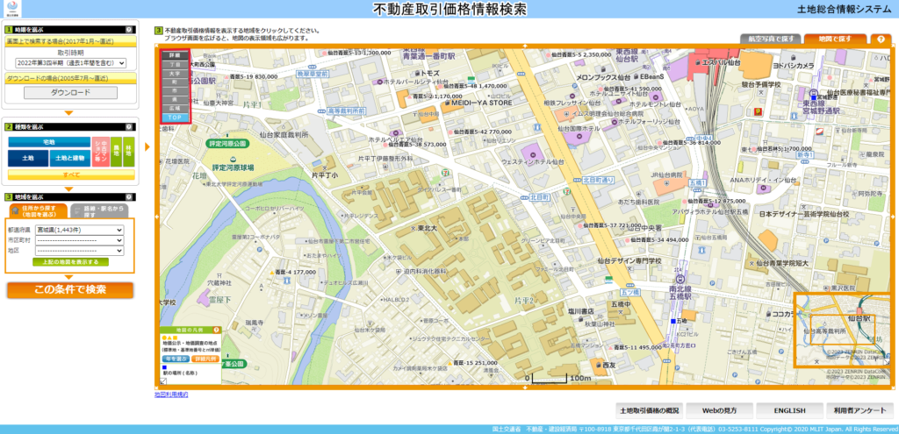The width and height of the screenshot is (899, 434).
Task: Click the orange arrow collapsing the left panel
Action: click(x=147, y=147)
